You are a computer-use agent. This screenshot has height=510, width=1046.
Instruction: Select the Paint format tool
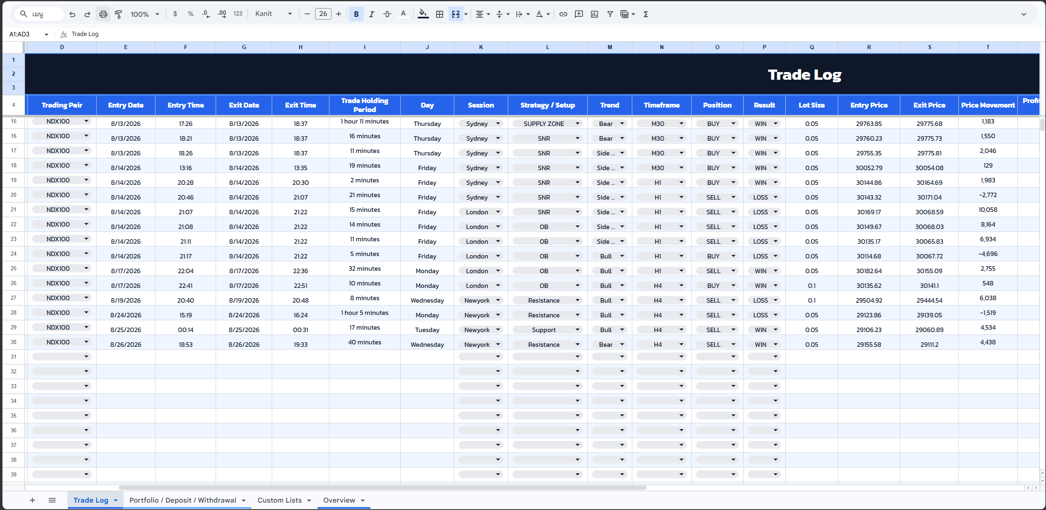tap(118, 14)
